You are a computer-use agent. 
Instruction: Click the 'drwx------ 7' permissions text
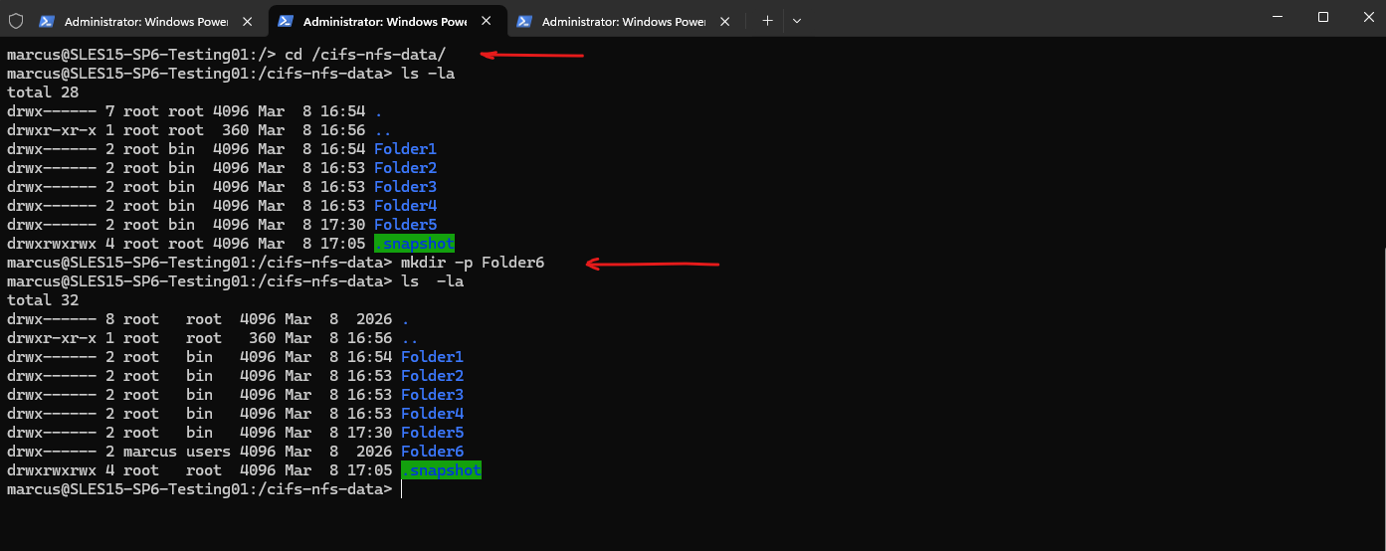[61, 111]
